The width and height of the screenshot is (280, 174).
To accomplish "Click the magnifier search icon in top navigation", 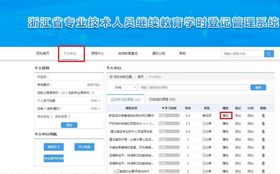I will click(x=269, y=54).
